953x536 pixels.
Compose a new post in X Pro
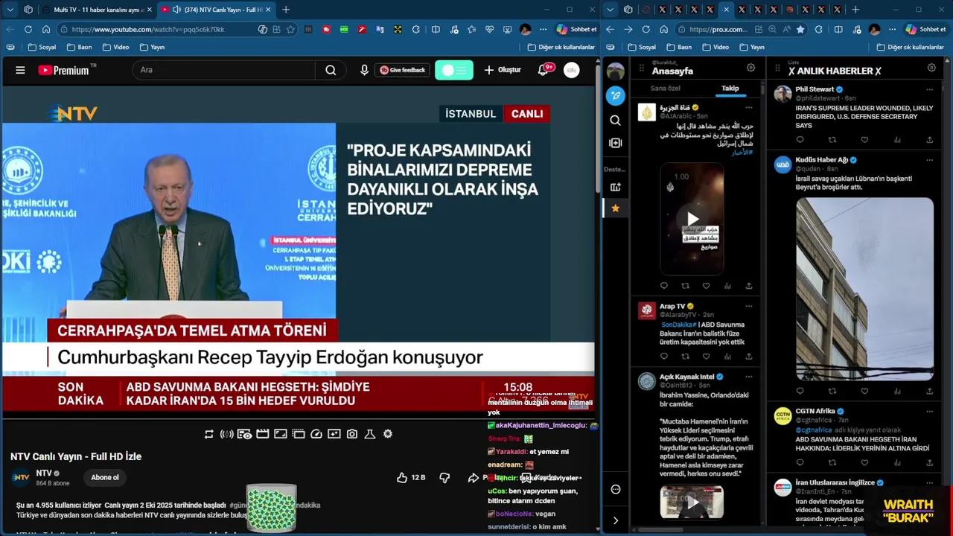tap(615, 96)
